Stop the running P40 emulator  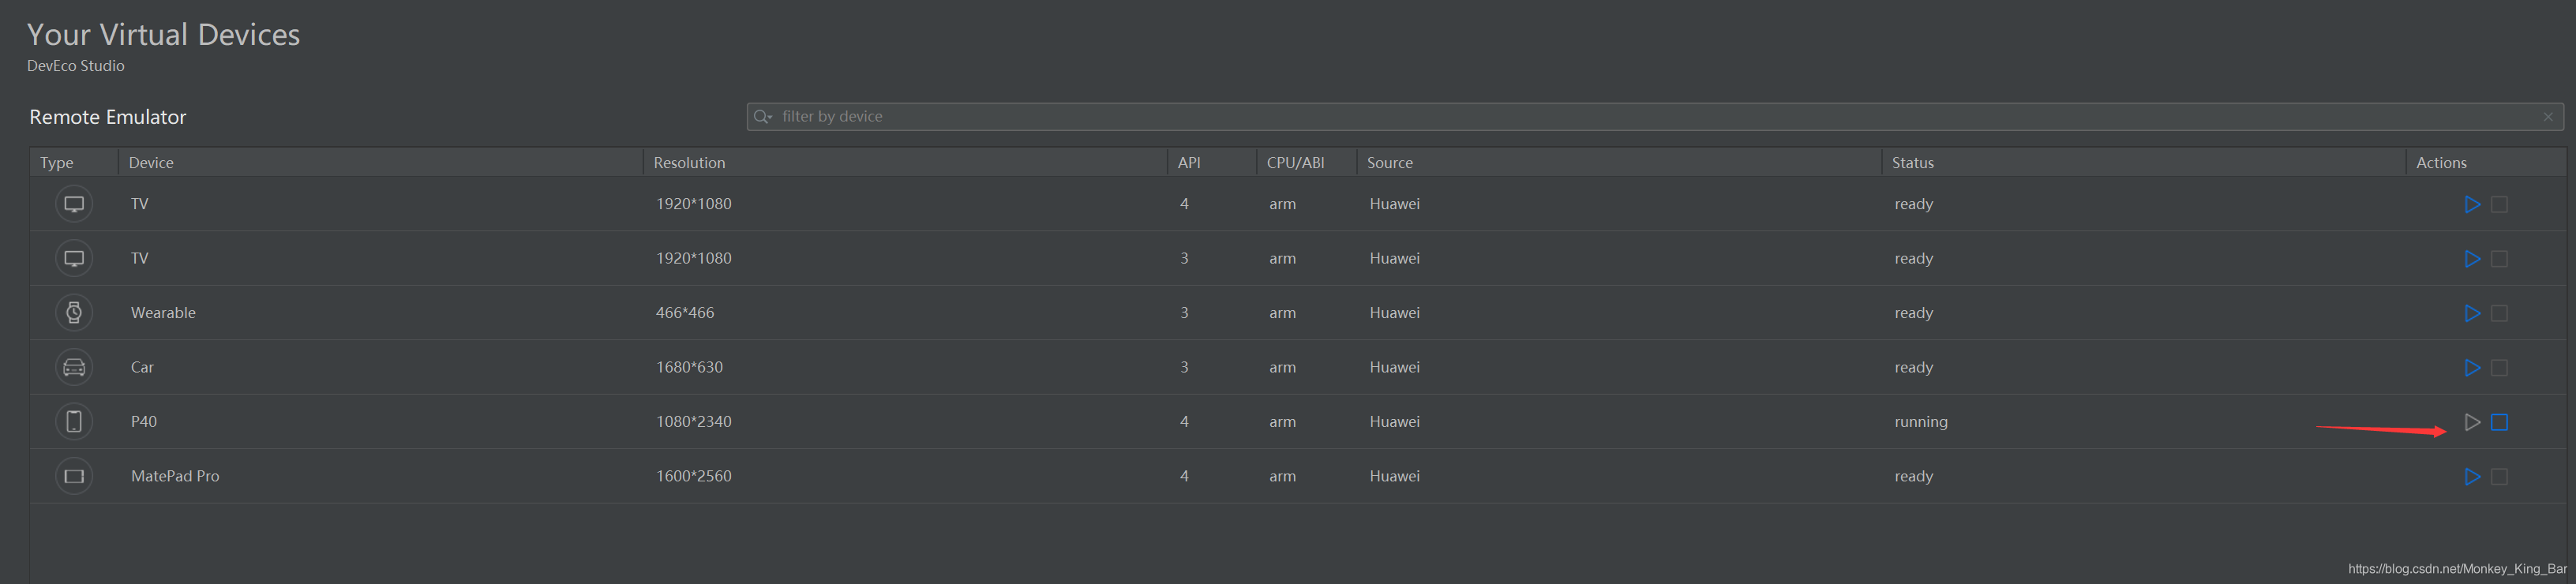click(2499, 422)
